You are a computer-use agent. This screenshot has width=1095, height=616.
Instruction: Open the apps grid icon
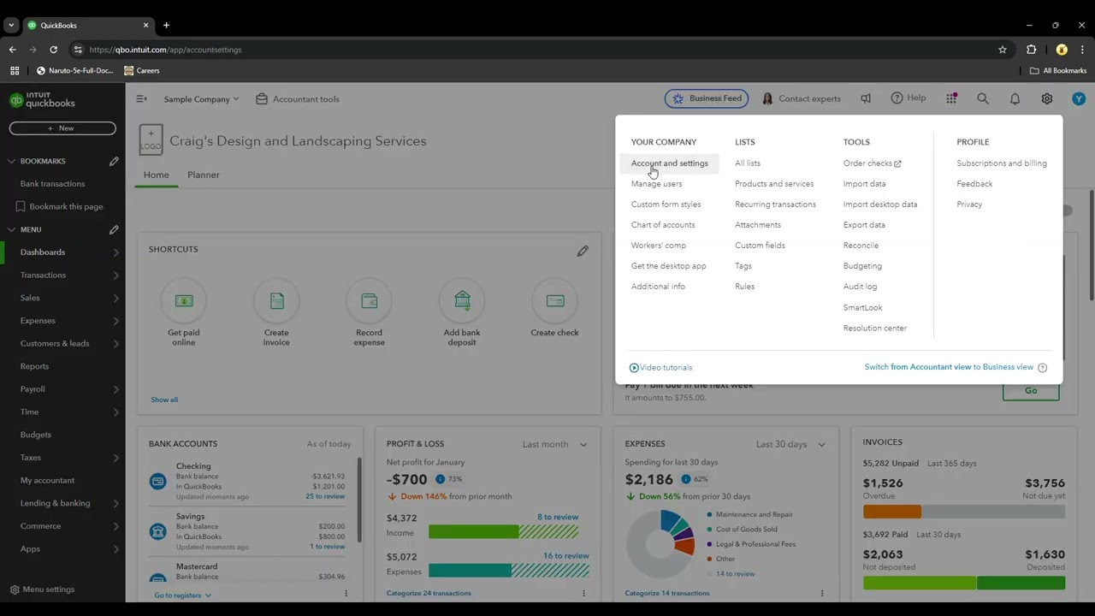tap(951, 99)
